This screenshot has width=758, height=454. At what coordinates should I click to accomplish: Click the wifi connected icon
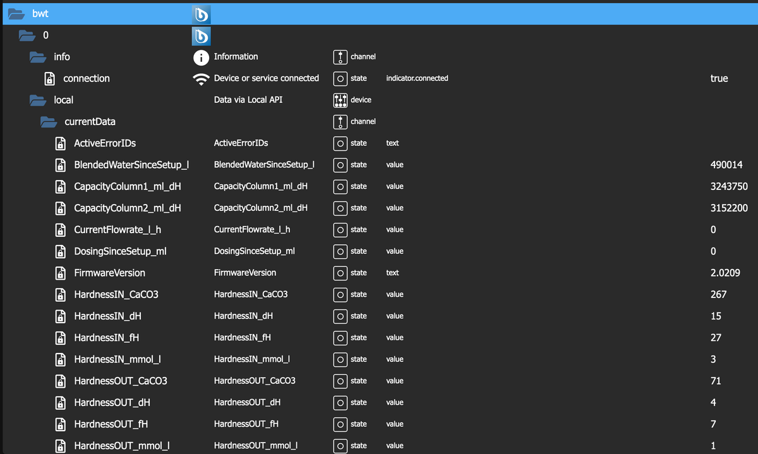(201, 79)
